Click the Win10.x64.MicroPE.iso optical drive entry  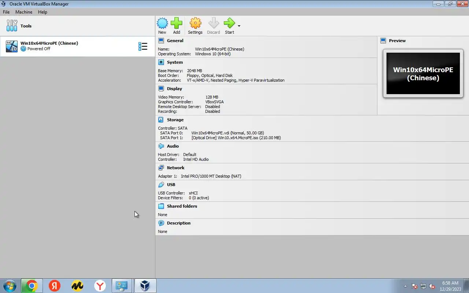point(236,138)
